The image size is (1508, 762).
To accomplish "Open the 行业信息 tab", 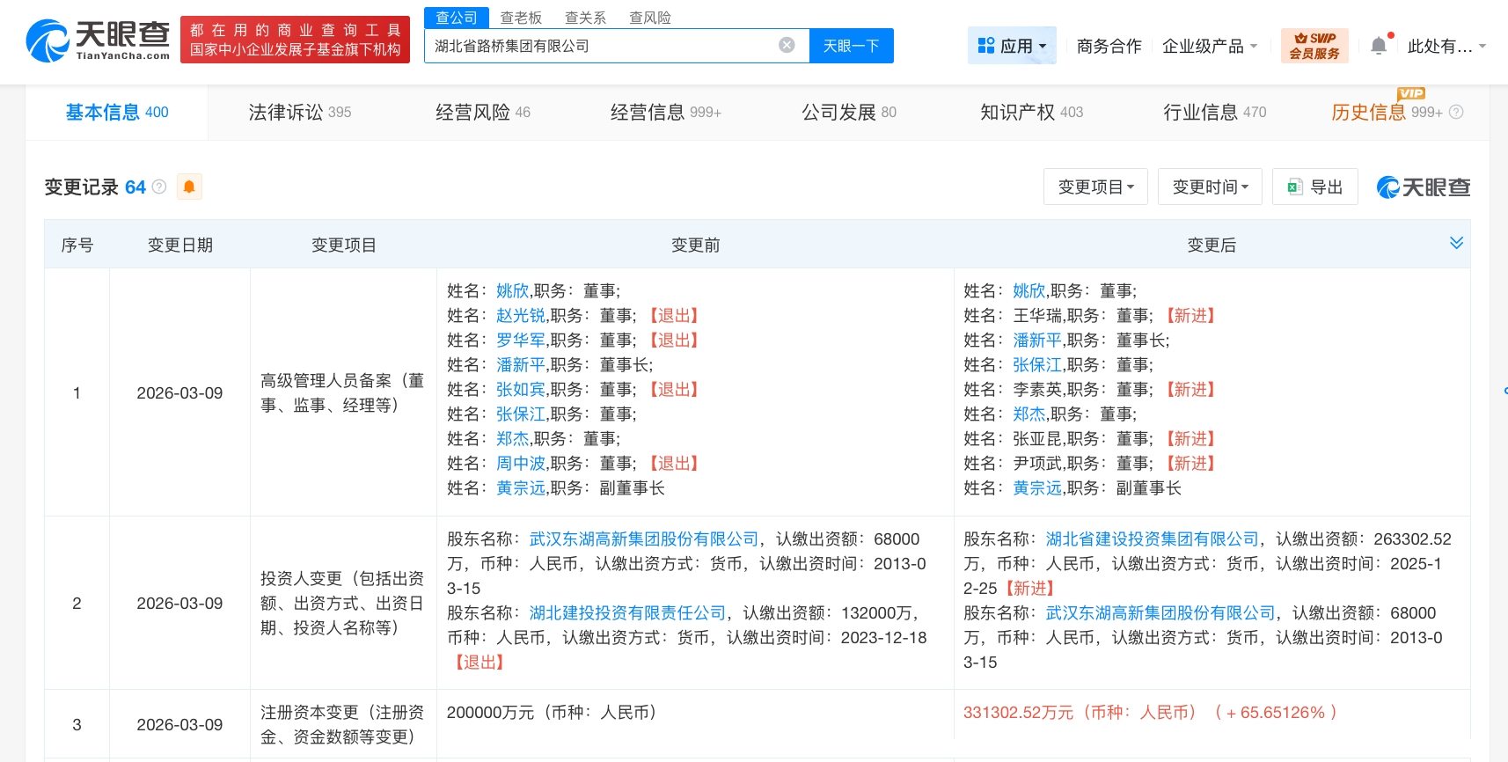I will click(x=1214, y=112).
